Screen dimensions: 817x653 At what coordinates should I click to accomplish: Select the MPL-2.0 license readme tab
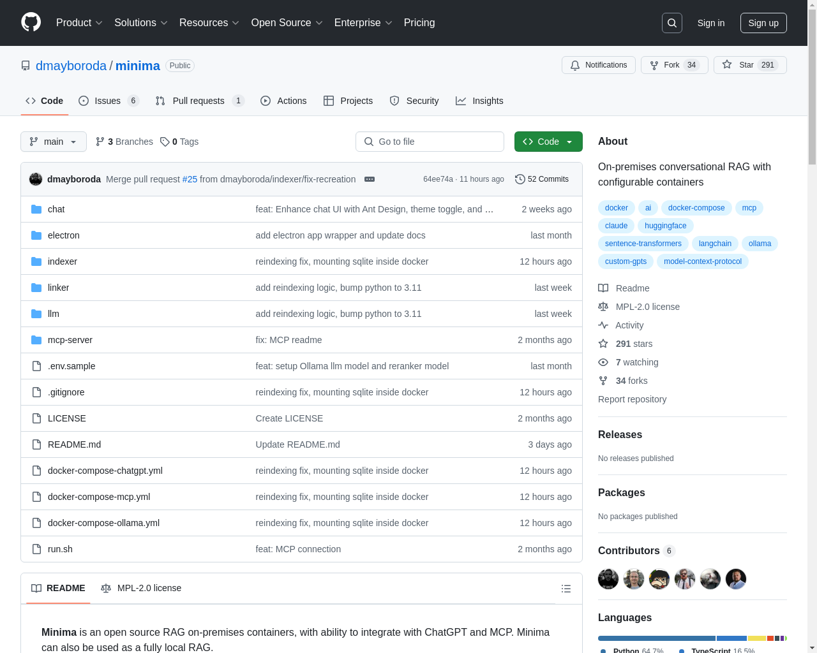coord(141,588)
